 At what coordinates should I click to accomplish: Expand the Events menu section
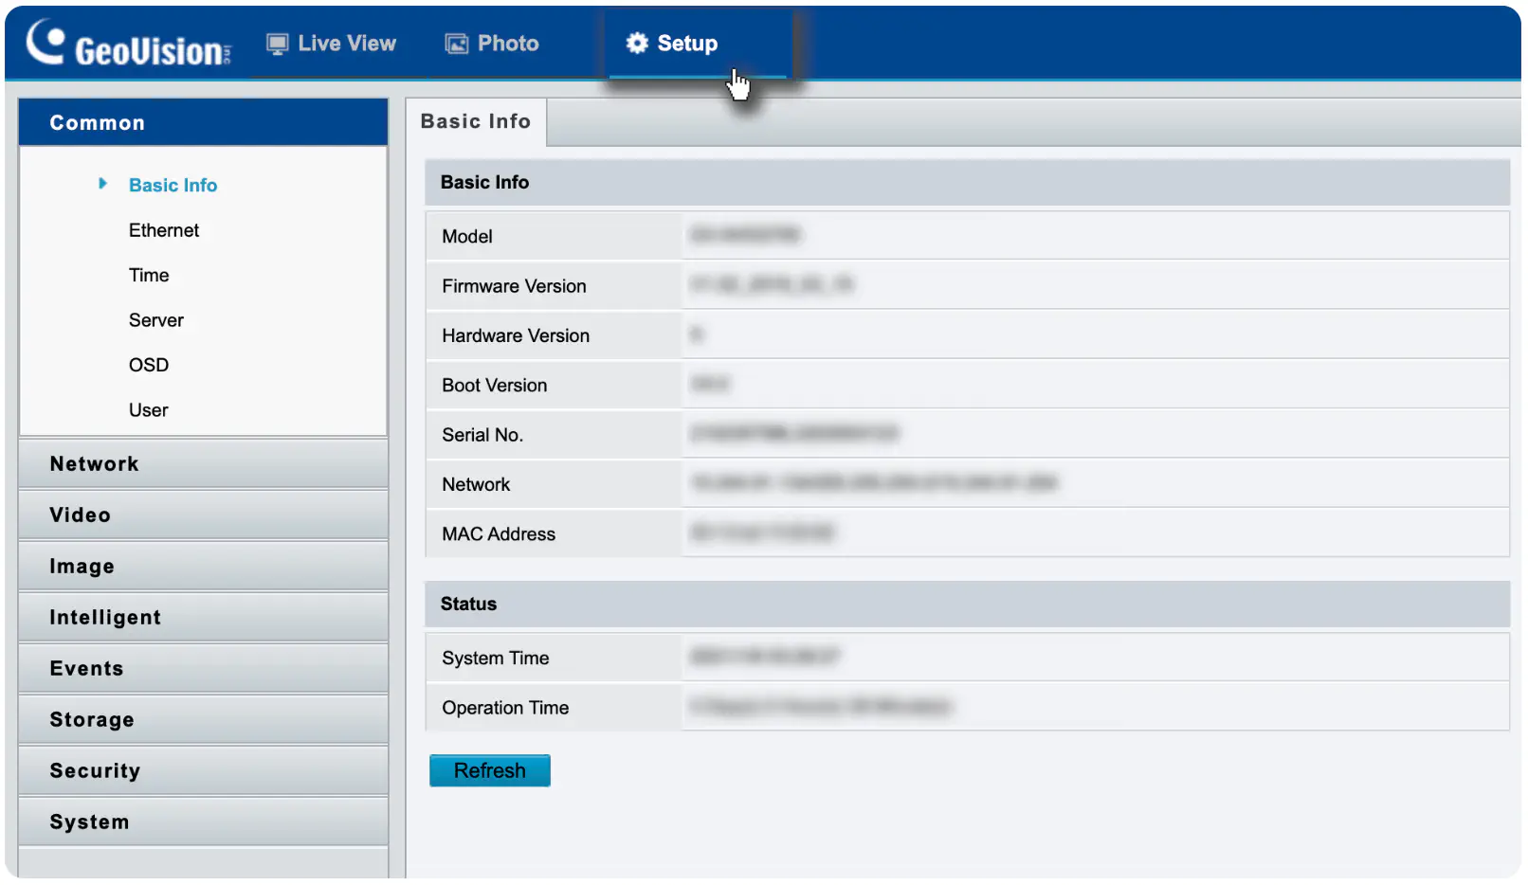pos(203,668)
